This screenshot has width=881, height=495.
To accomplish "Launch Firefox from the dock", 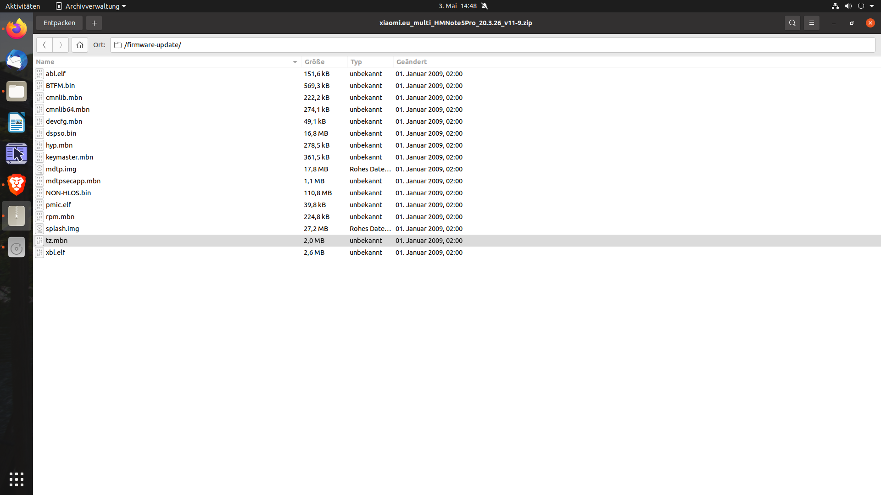I will tap(17, 29).
